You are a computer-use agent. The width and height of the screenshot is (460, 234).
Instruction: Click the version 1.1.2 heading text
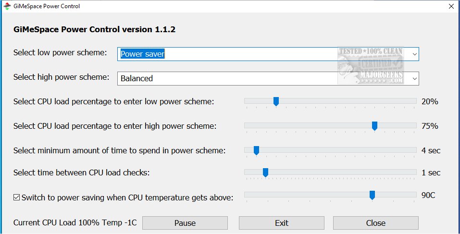pyautogui.click(x=94, y=30)
